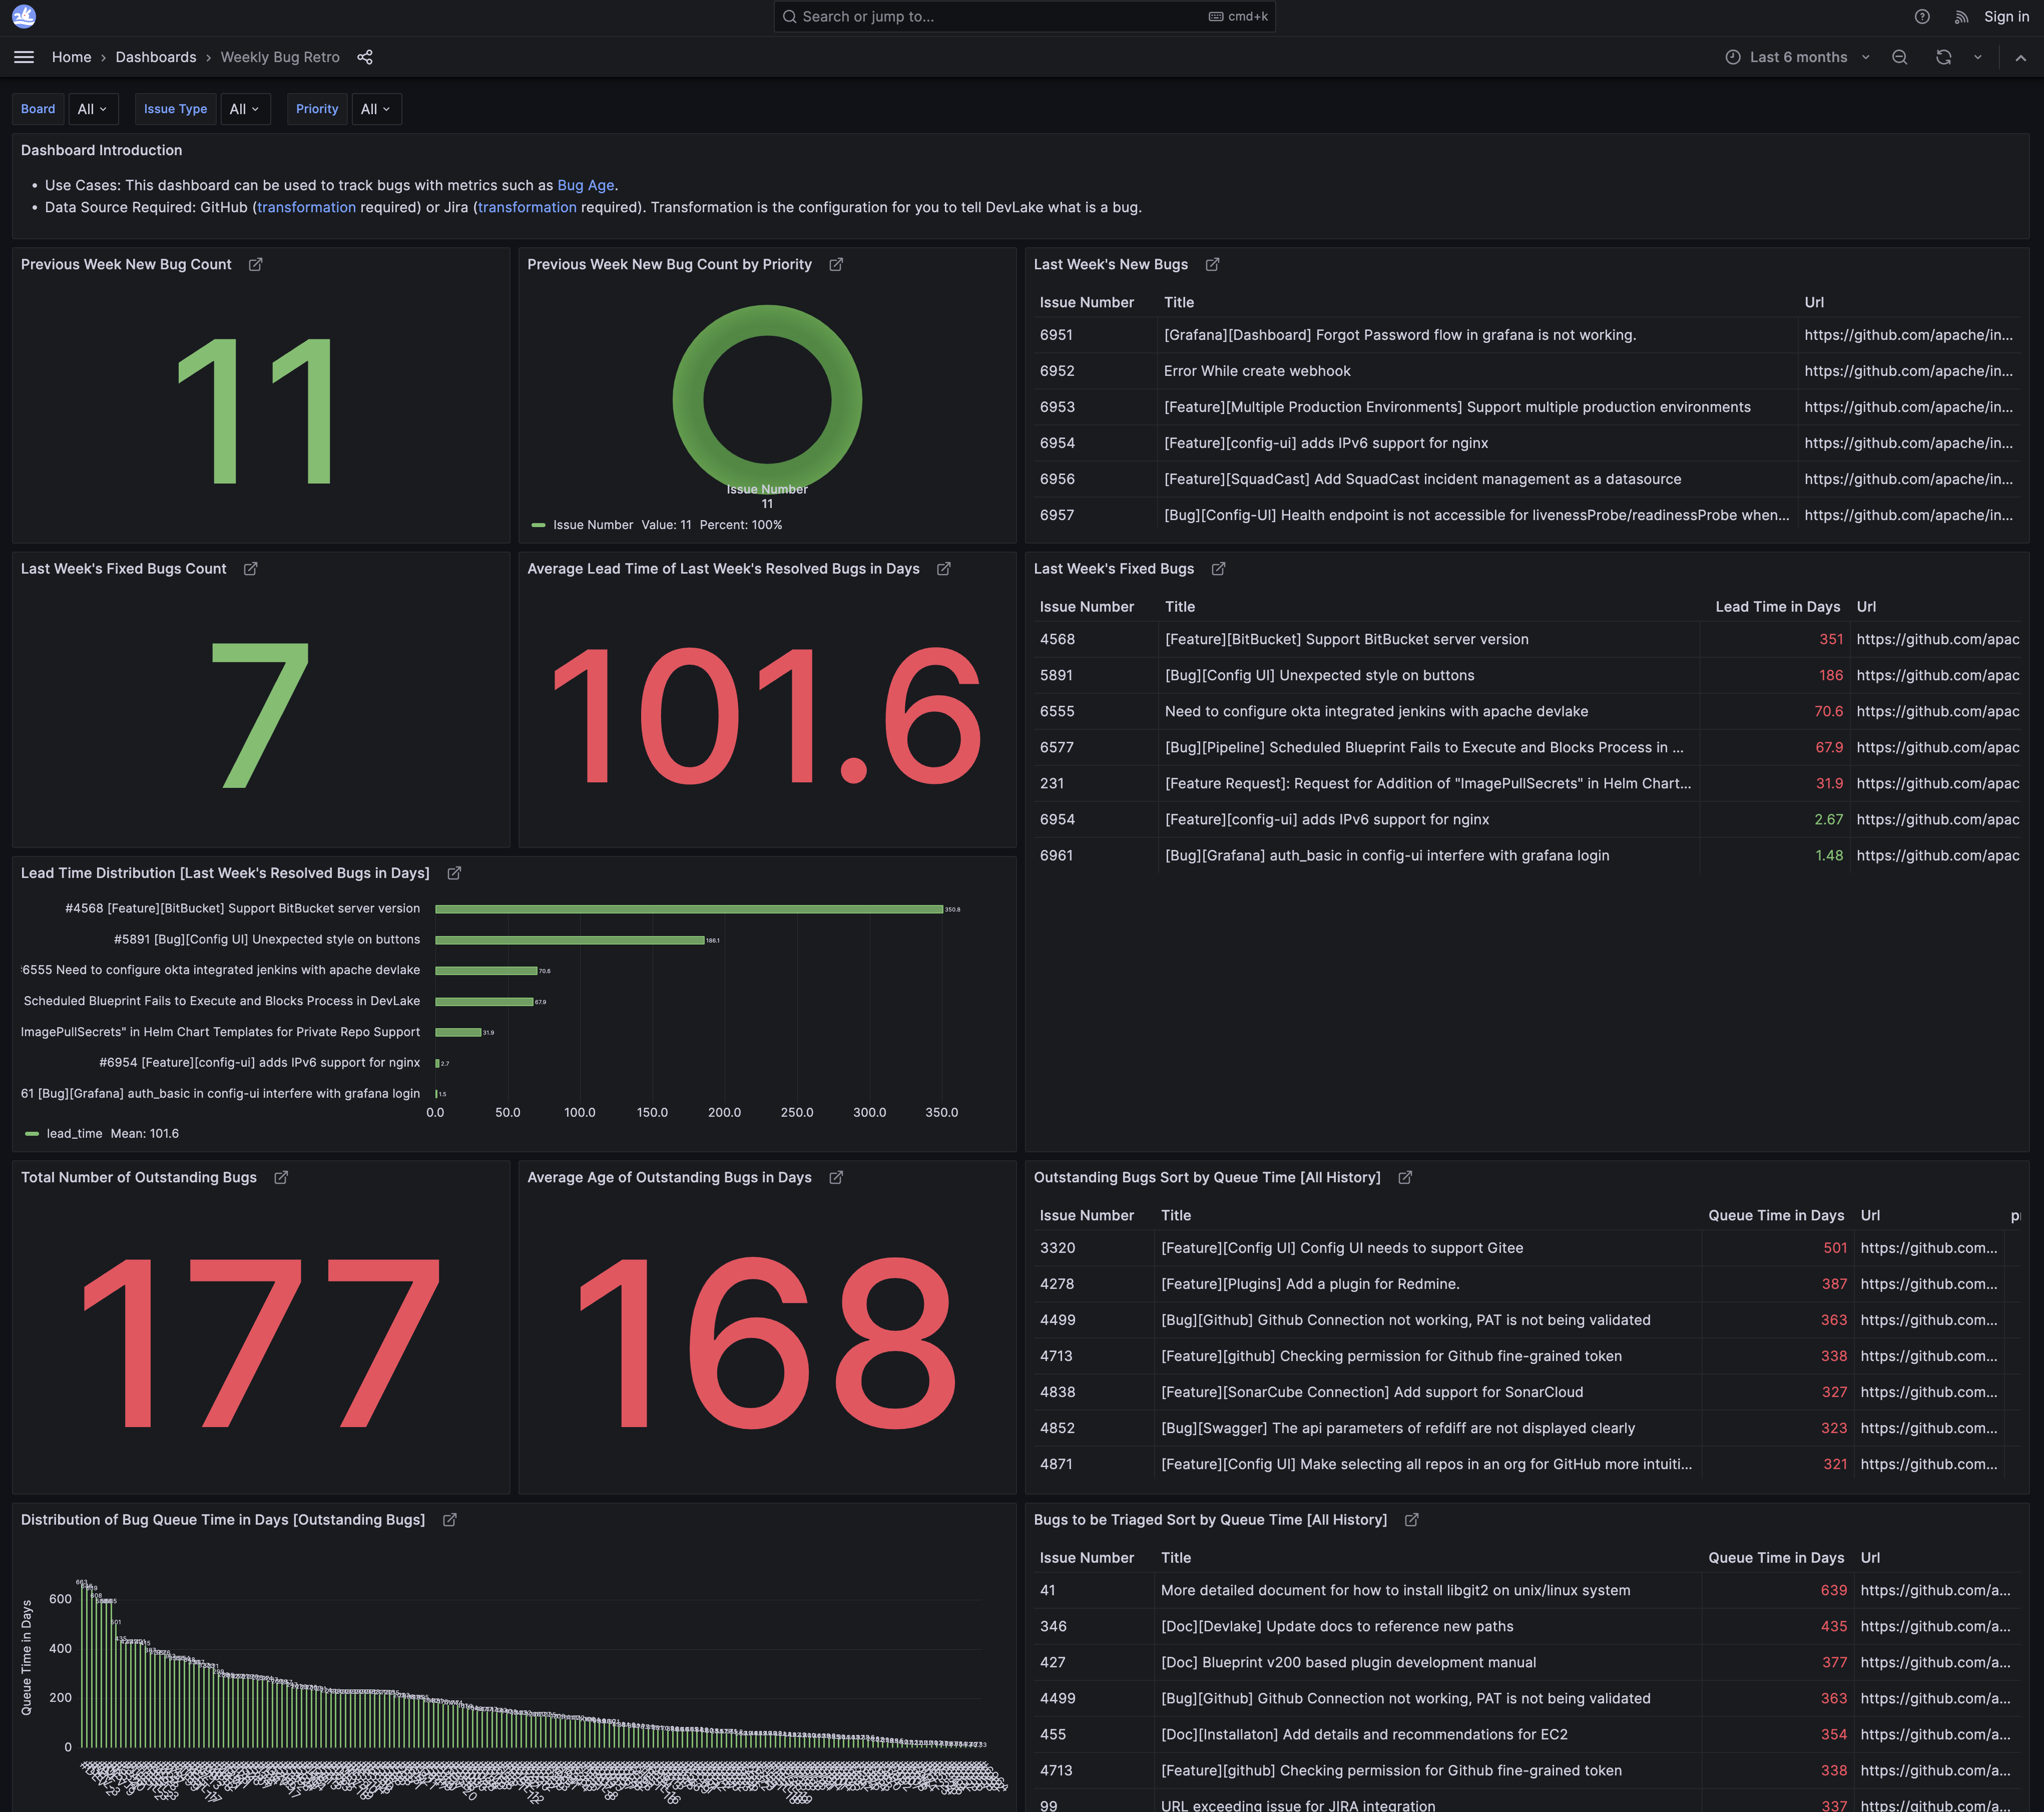Click the Sign in button

point(2006,16)
